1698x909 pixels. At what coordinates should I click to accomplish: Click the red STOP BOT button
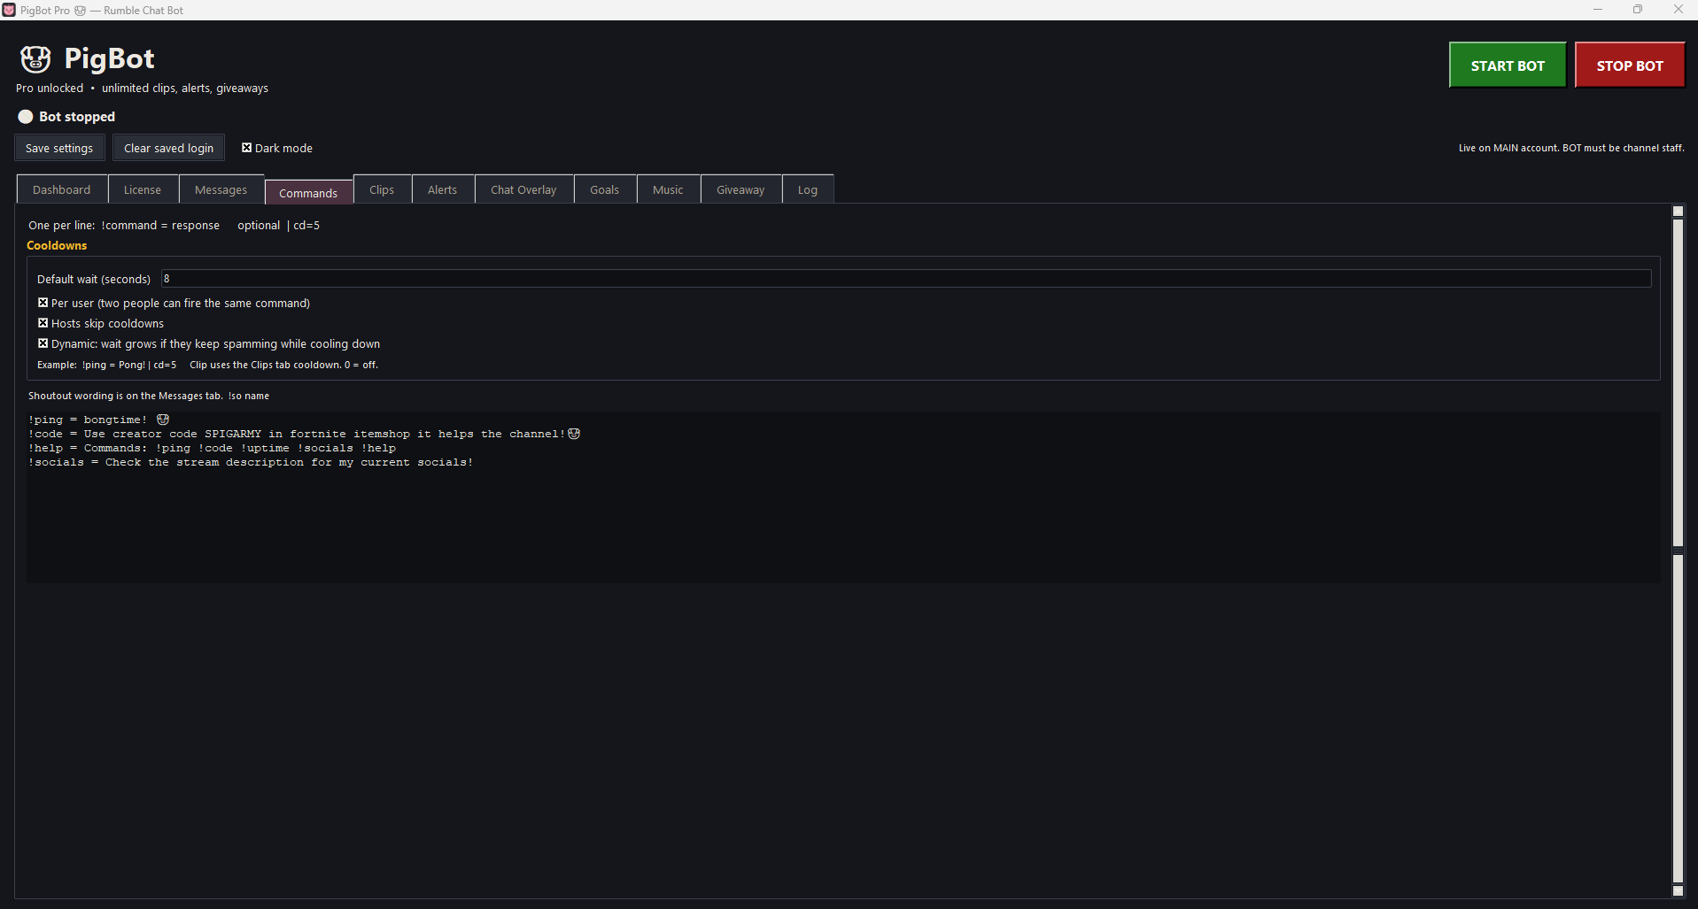pos(1630,65)
